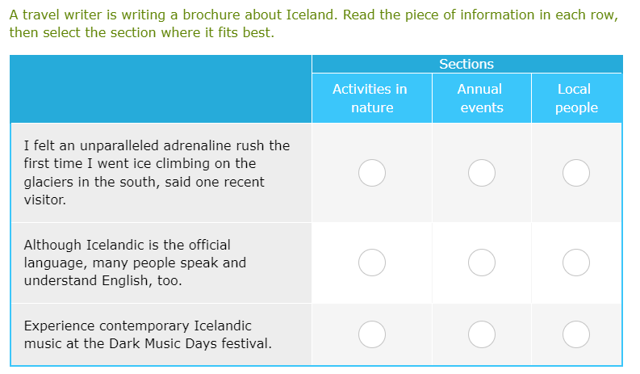The image size is (640, 374).
Task: Select Local people for ice climbing quote
Action: coord(576,172)
